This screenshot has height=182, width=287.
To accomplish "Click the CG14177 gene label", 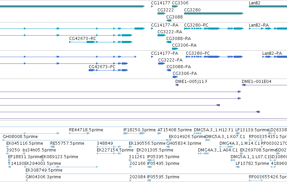I will click(161, 3).
